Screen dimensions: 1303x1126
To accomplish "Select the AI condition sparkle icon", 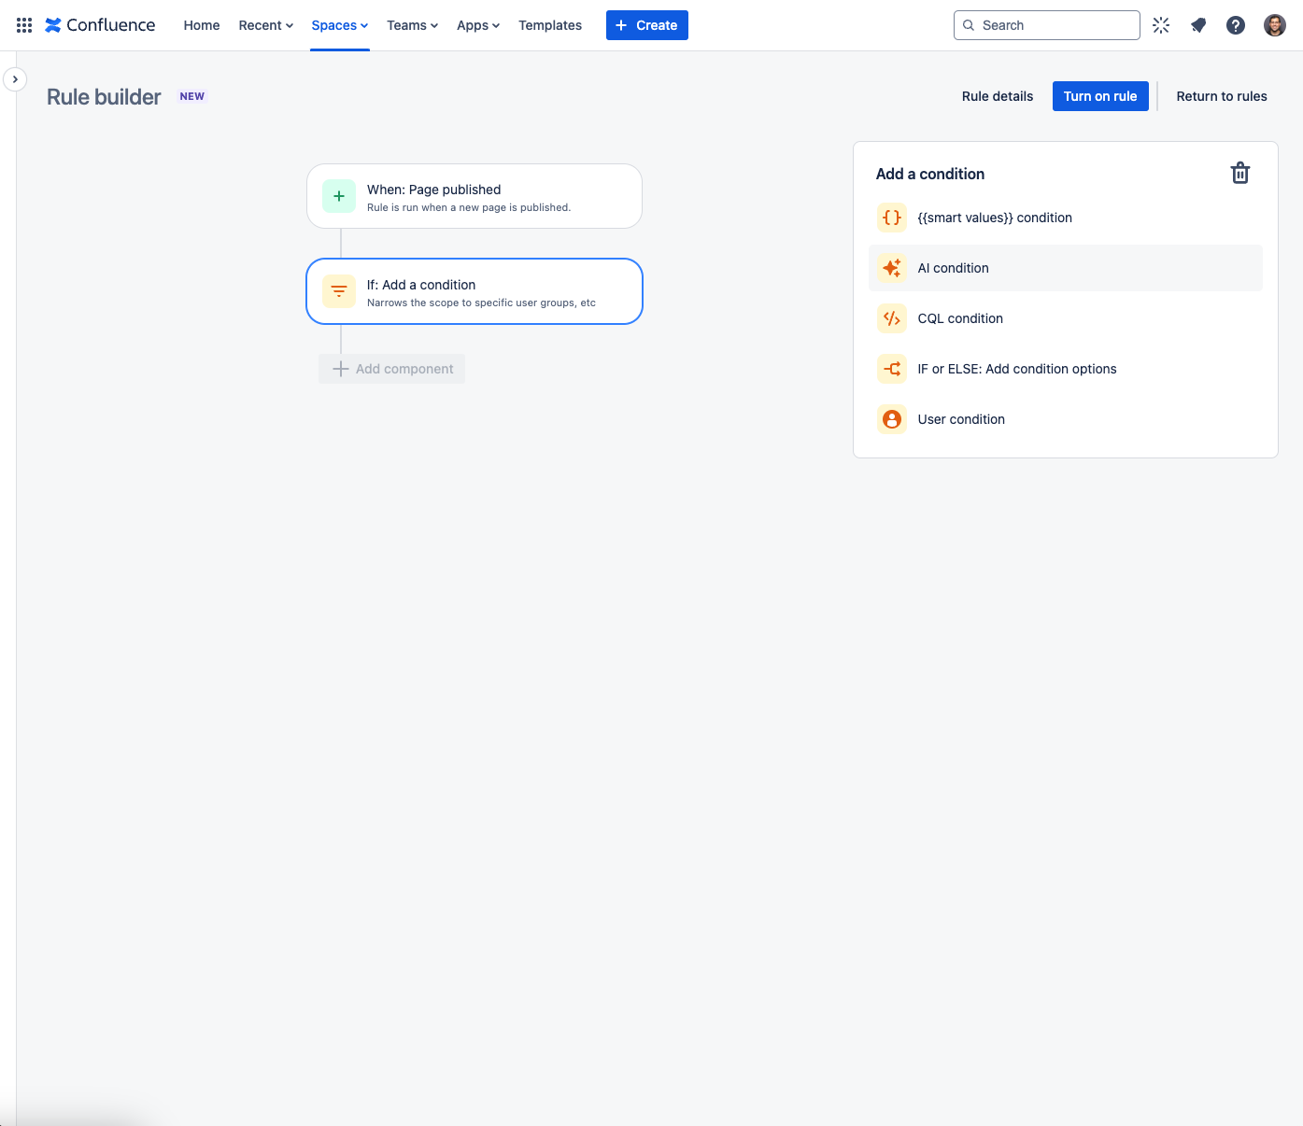I will pos(891,268).
